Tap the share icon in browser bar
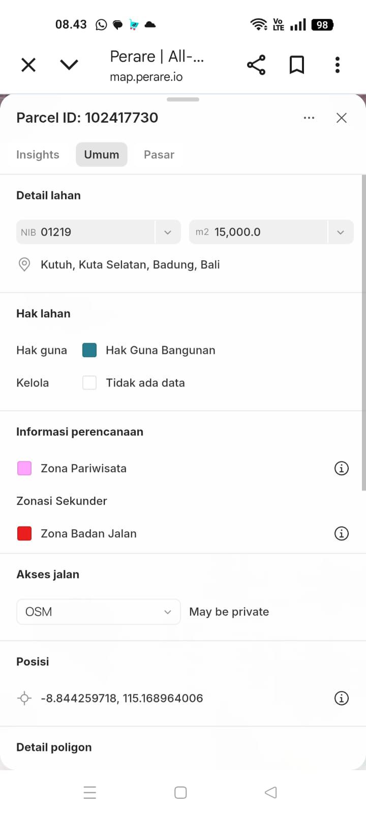This screenshot has height=815, width=366. 256,65
